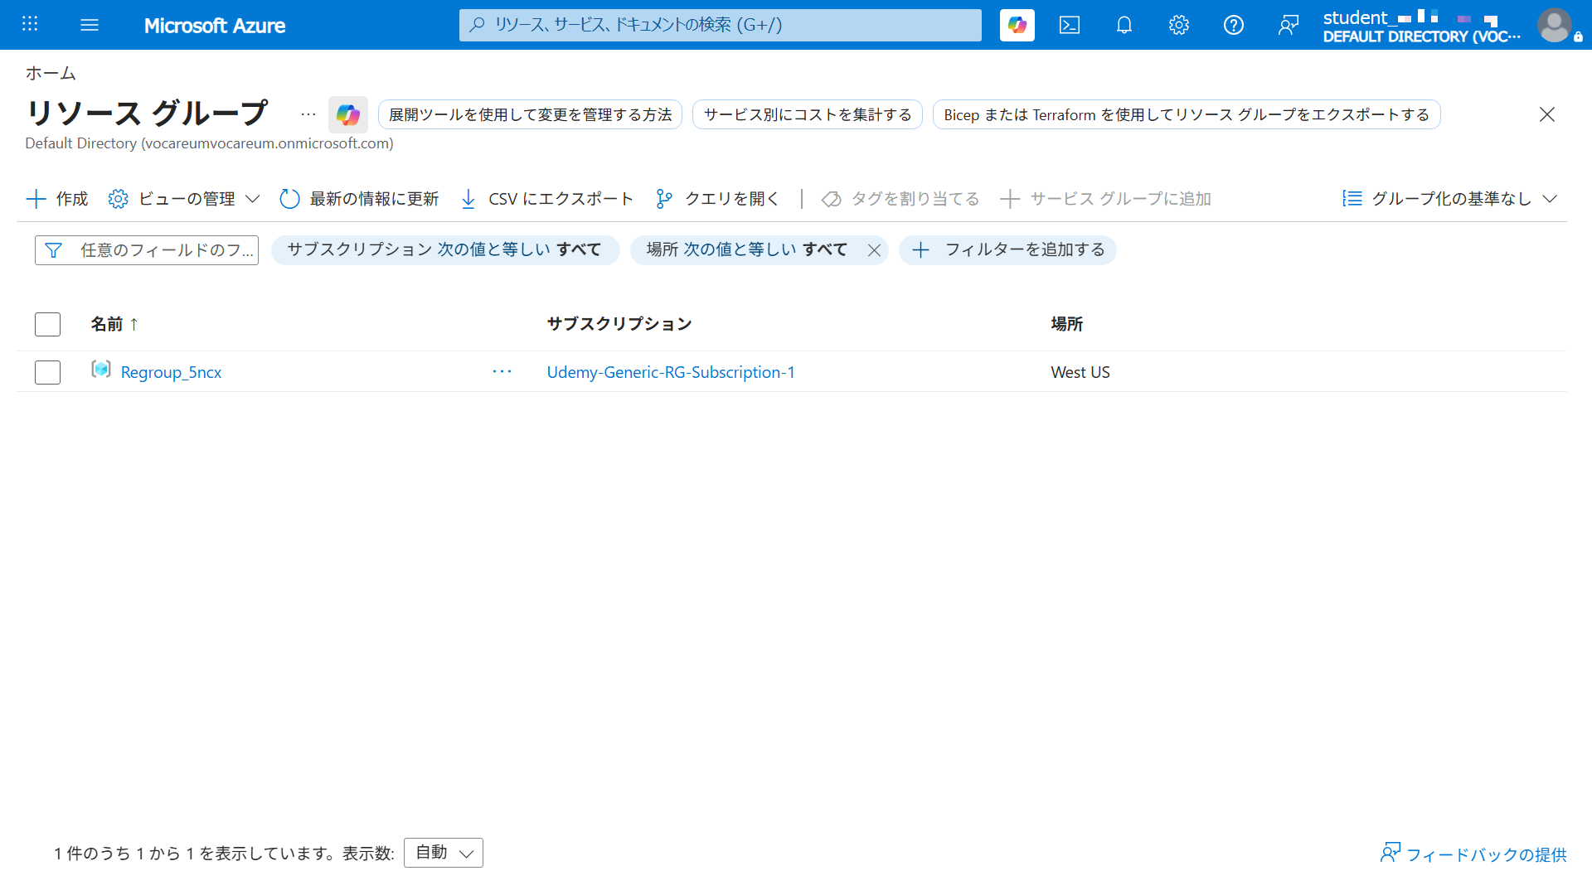
Task: Click the サブスクリプション column header
Action: [619, 324]
